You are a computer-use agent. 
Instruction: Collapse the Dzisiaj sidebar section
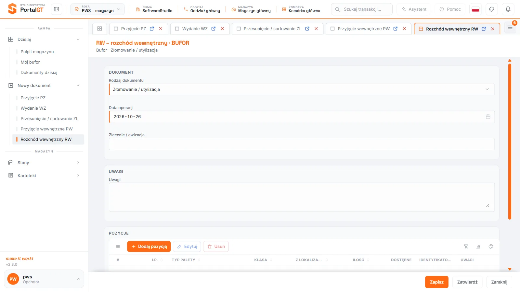[44, 39]
